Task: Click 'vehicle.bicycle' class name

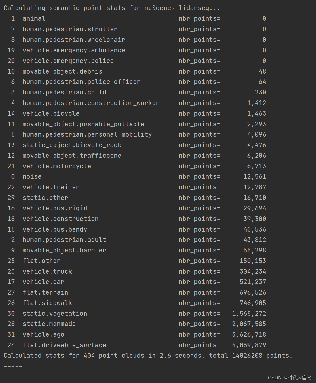Action: point(51,113)
